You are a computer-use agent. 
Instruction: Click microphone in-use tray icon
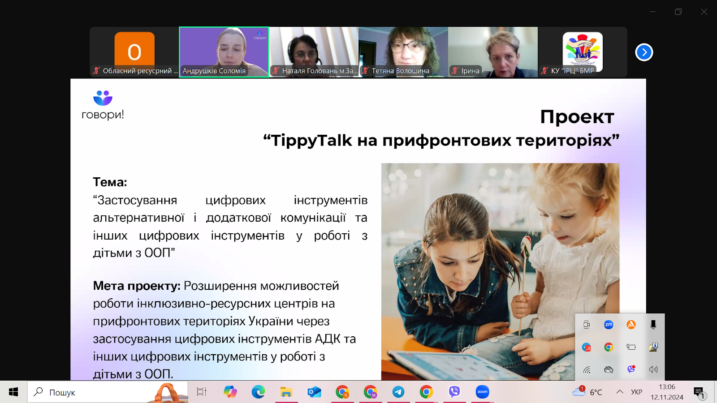(x=653, y=325)
